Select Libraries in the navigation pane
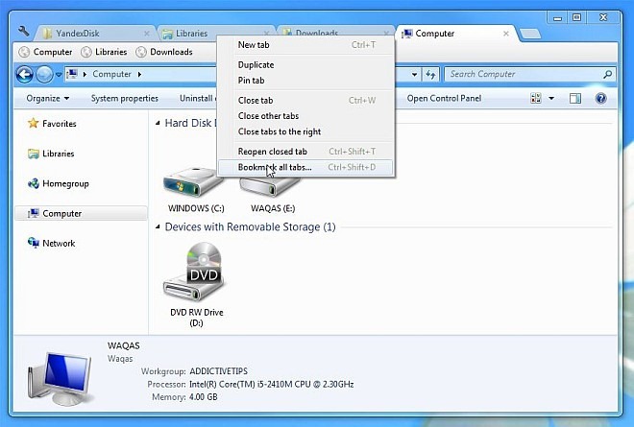This screenshot has width=634, height=427. coord(59,154)
